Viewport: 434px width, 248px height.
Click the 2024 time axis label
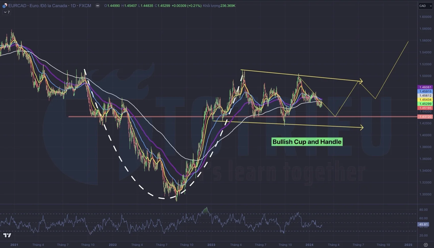pyautogui.click(x=309, y=245)
